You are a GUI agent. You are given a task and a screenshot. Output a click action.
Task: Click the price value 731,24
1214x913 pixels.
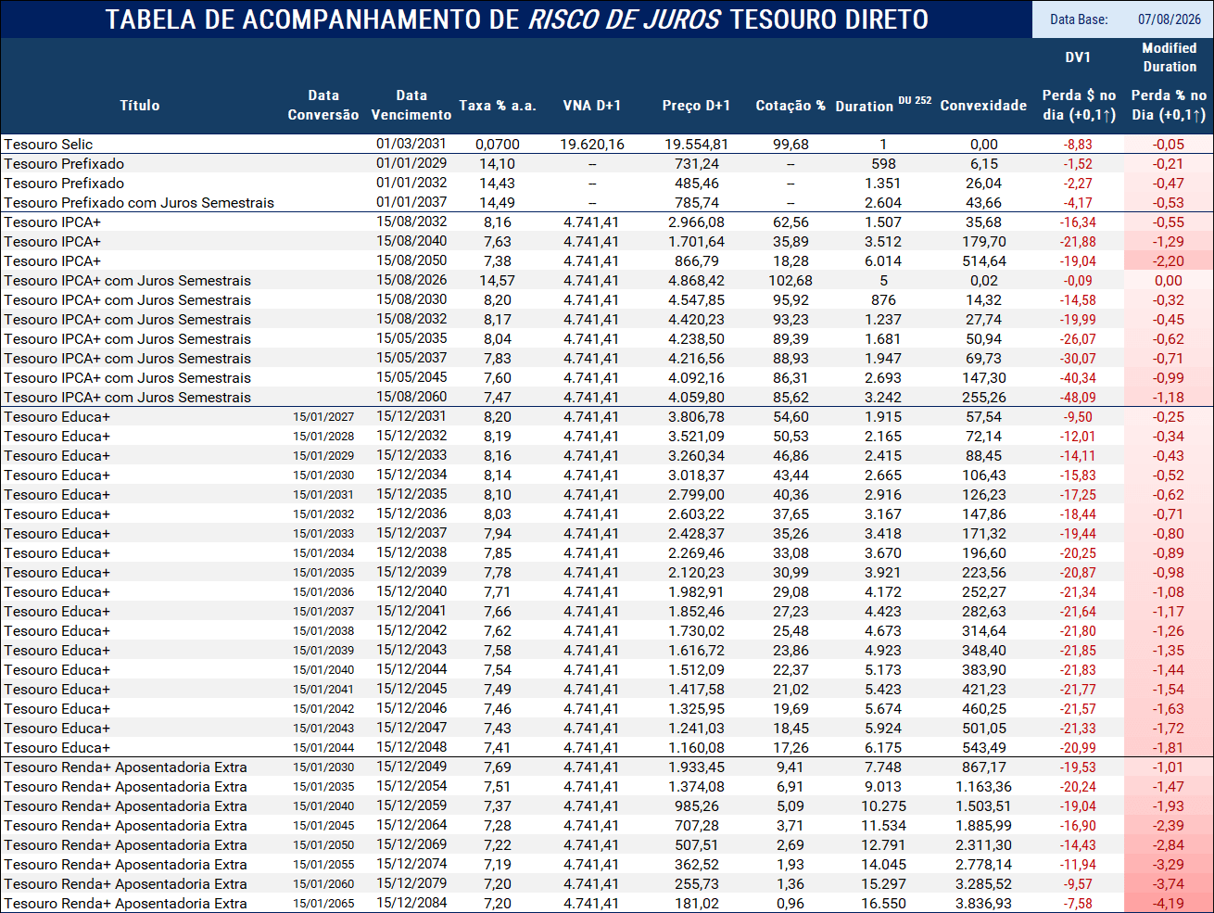click(697, 164)
